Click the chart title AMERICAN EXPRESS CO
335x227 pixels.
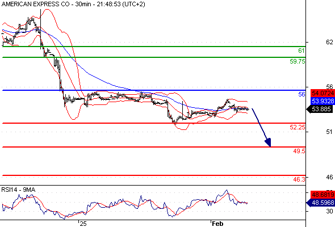[x=35, y=4]
